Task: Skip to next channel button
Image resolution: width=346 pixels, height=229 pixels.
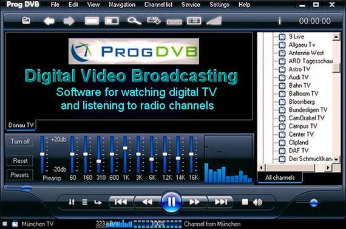Action: click(221, 202)
